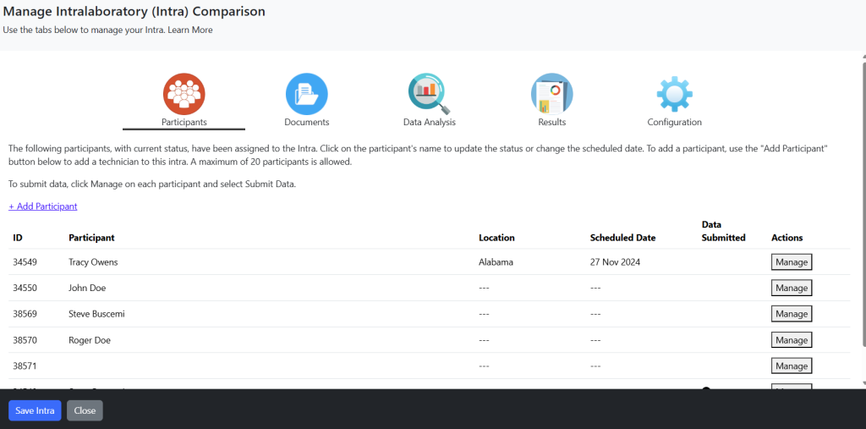Open Manage for Roger Doe
Screen dimensions: 866x429
point(792,340)
